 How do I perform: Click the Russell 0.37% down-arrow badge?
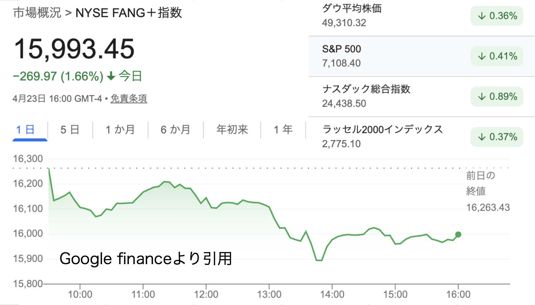(x=497, y=137)
